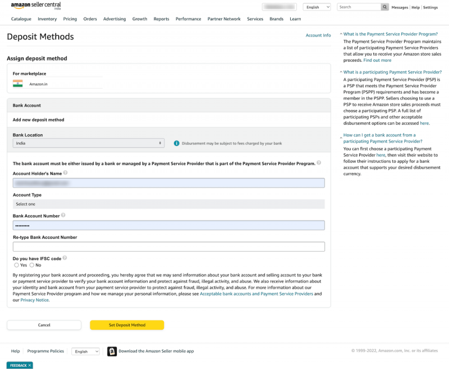Click the Bank Account section header
The image size is (449, 369).
(x=169, y=106)
